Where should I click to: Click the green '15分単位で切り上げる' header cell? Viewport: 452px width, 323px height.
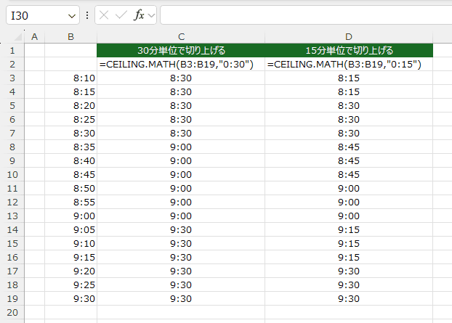[348, 50]
